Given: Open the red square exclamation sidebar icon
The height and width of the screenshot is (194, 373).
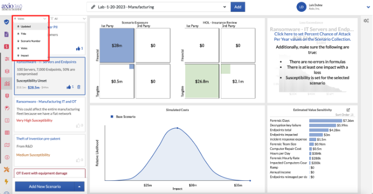Looking at the screenshot, I should point(7,120).
